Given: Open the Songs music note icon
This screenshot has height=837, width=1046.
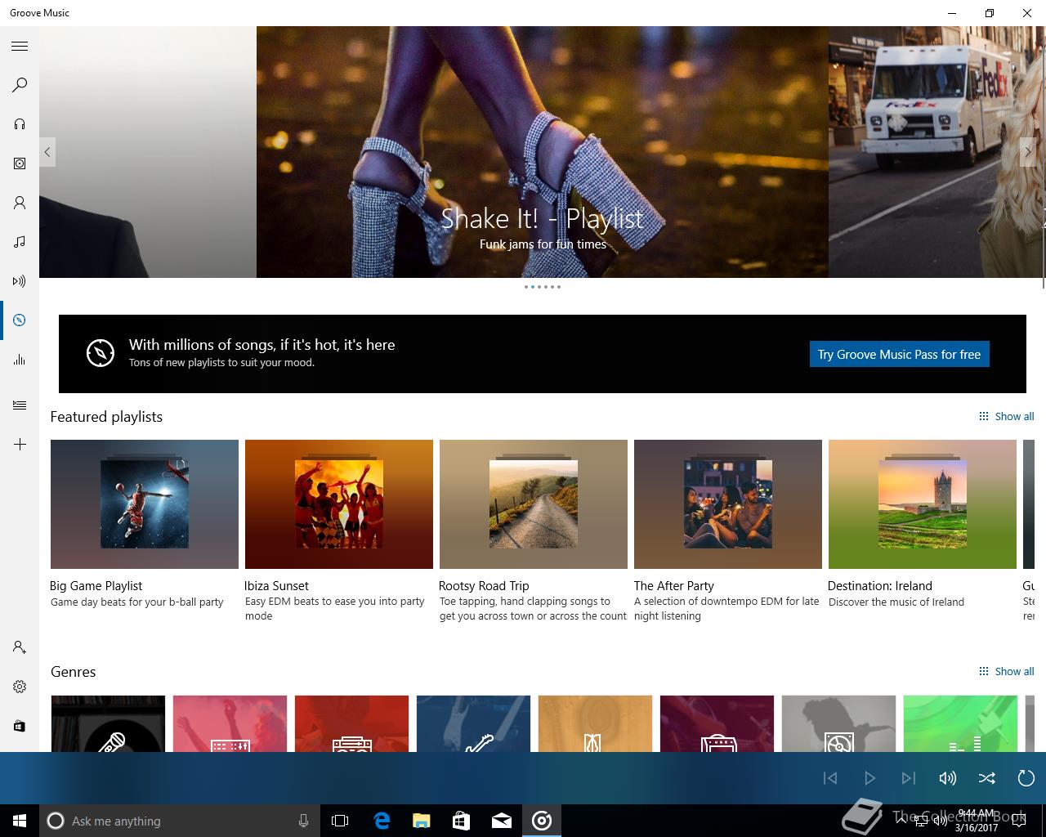Looking at the screenshot, I should click(x=20, y=242).
